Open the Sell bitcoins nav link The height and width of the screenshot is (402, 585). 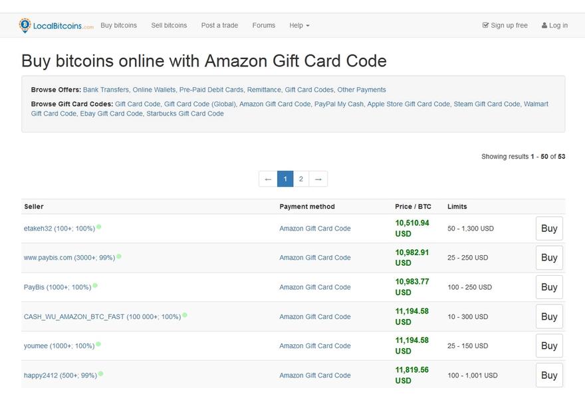point(169,25)
